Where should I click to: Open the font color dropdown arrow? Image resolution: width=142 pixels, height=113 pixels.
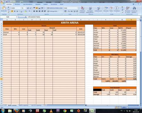(x=31, y=11)
